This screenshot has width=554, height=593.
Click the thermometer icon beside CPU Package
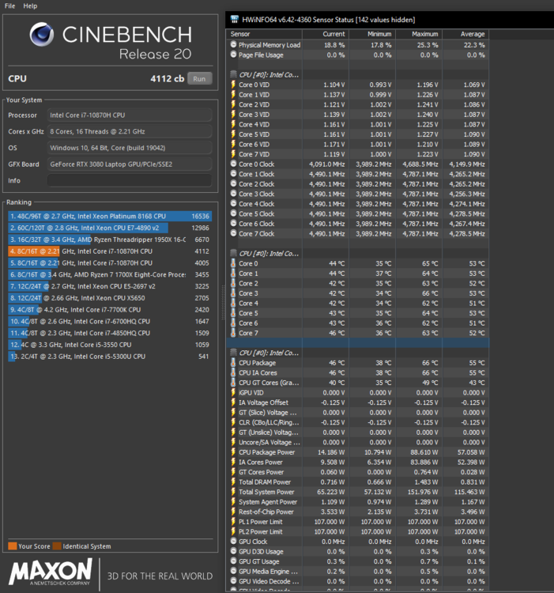233,363
